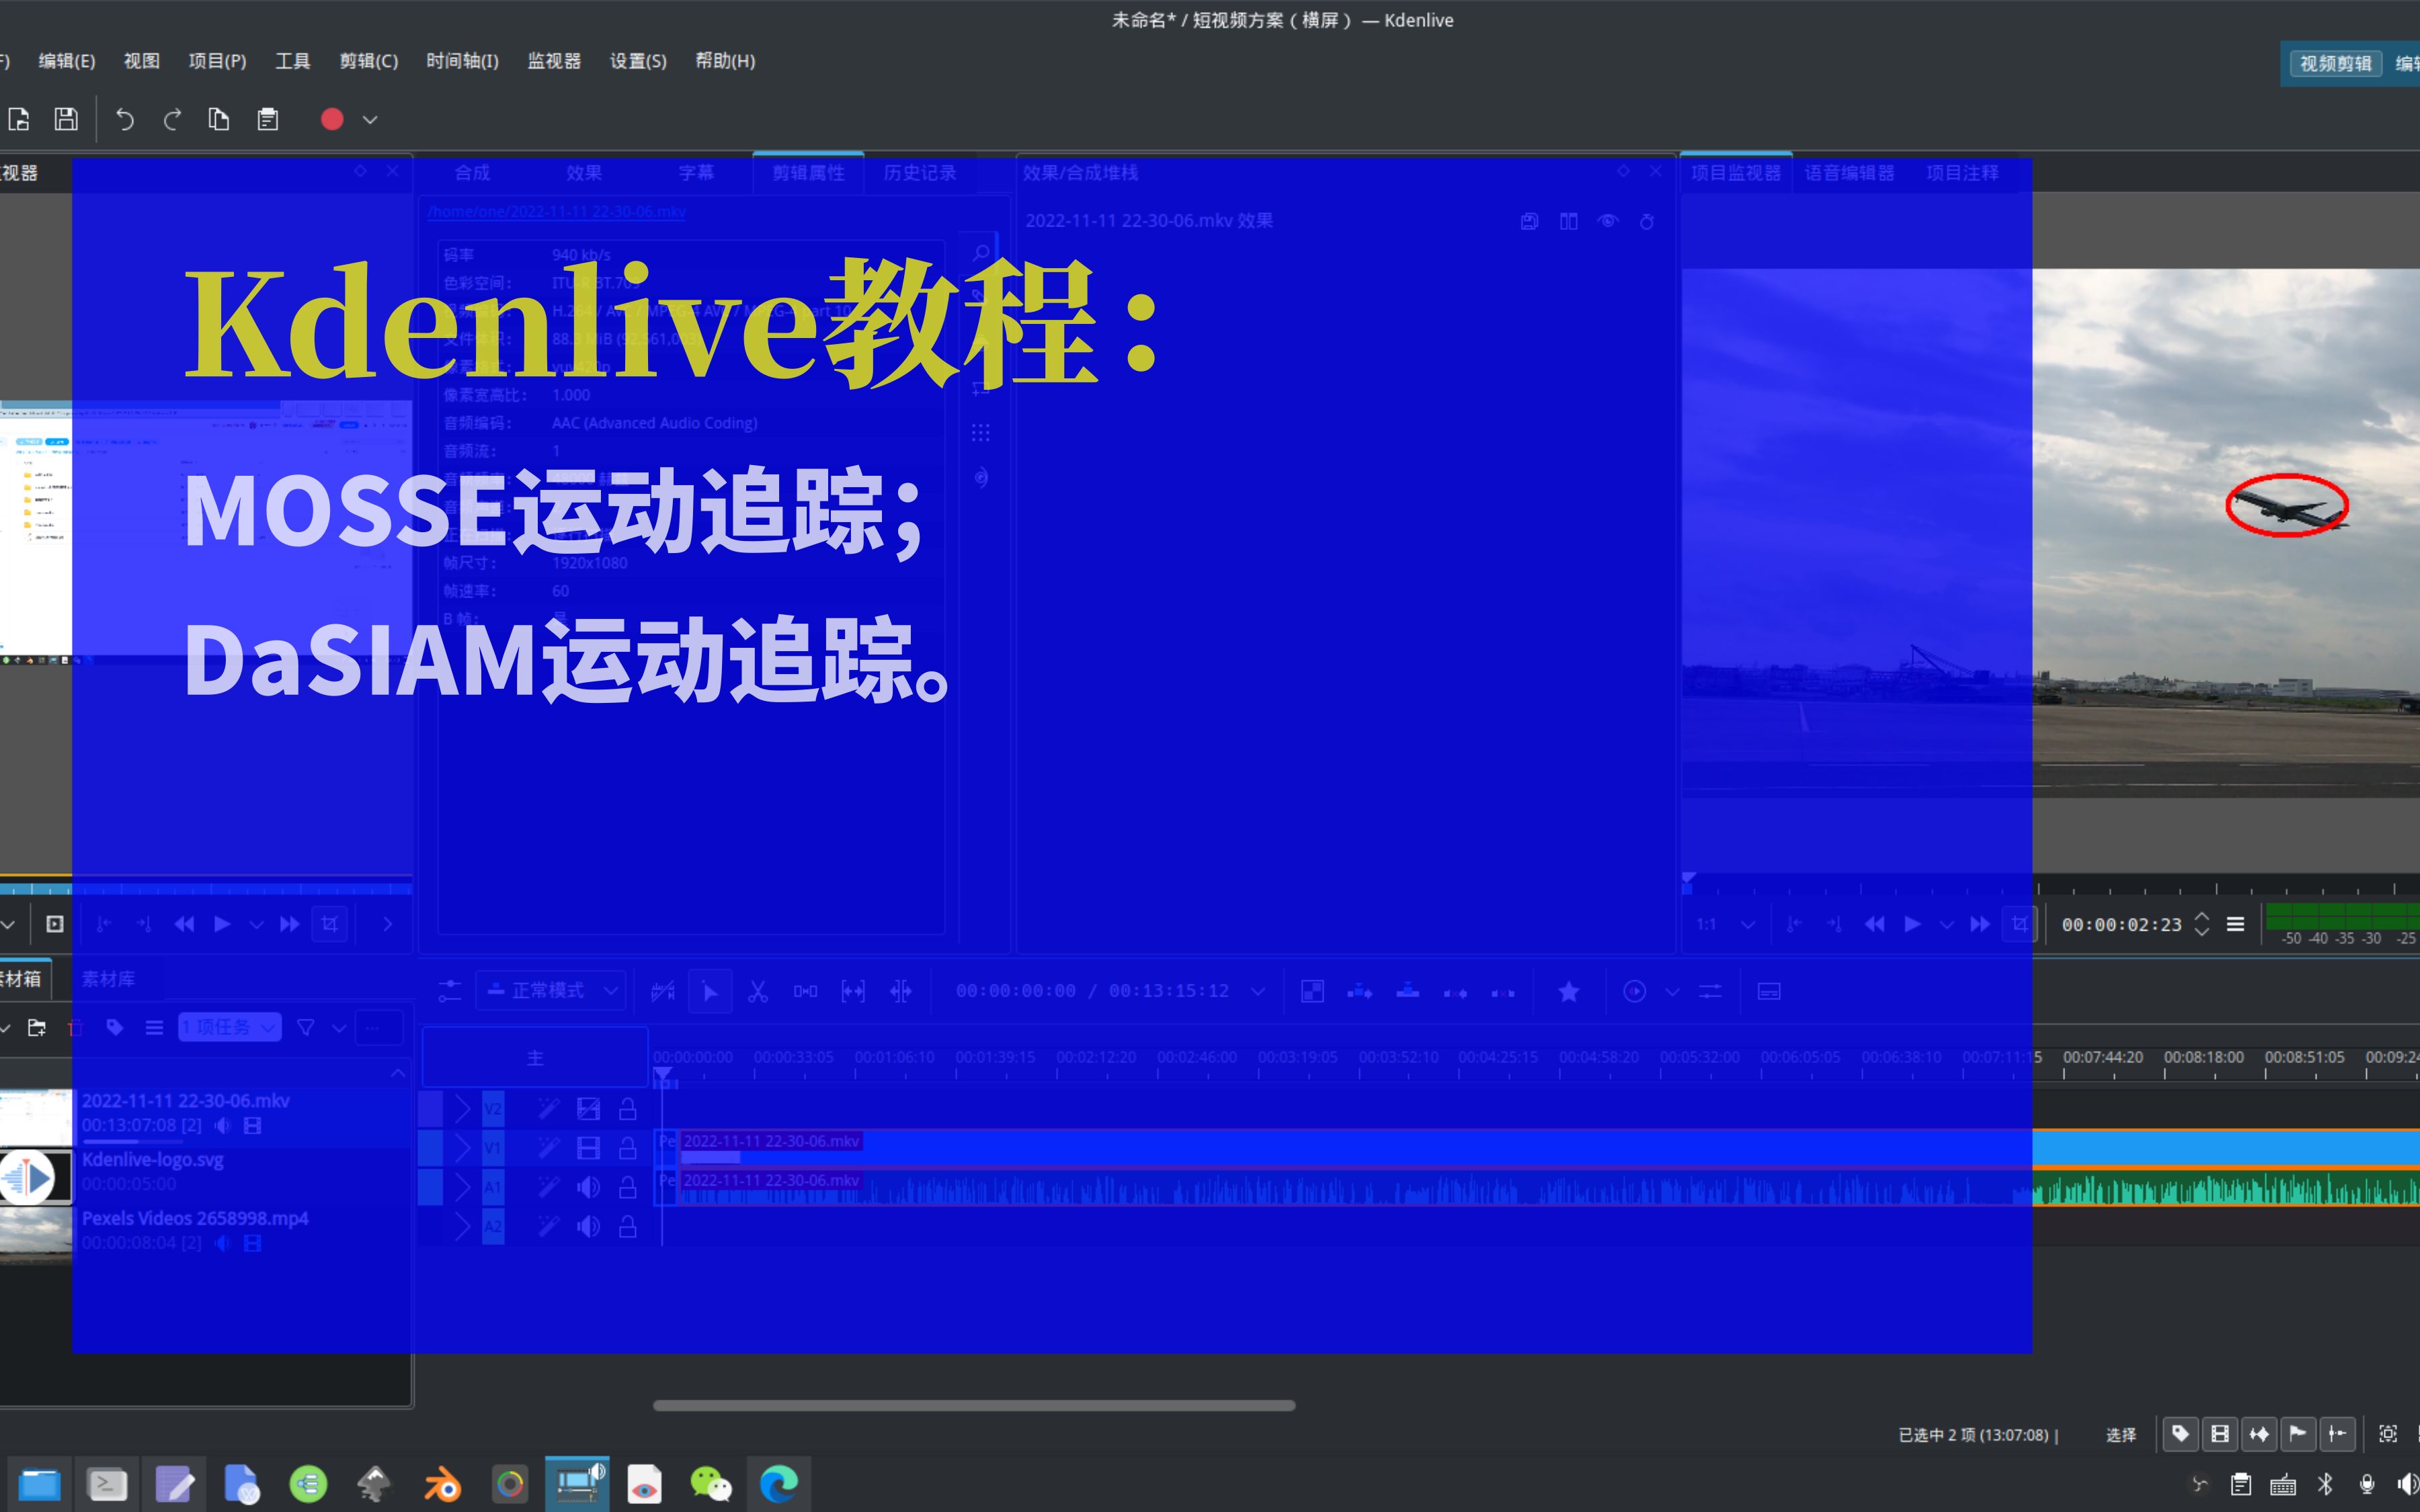
Task: Open the 时间轴(I) menu
Action: (463, 61)
